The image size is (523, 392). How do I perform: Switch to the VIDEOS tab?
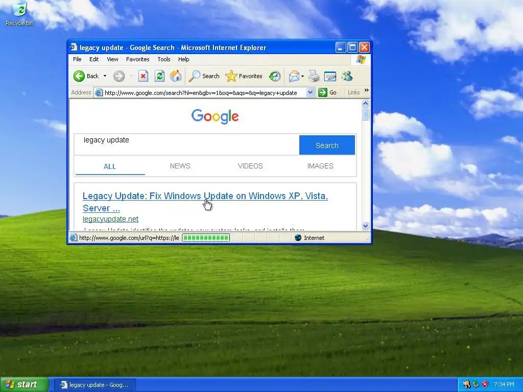[x=250, y=166]
